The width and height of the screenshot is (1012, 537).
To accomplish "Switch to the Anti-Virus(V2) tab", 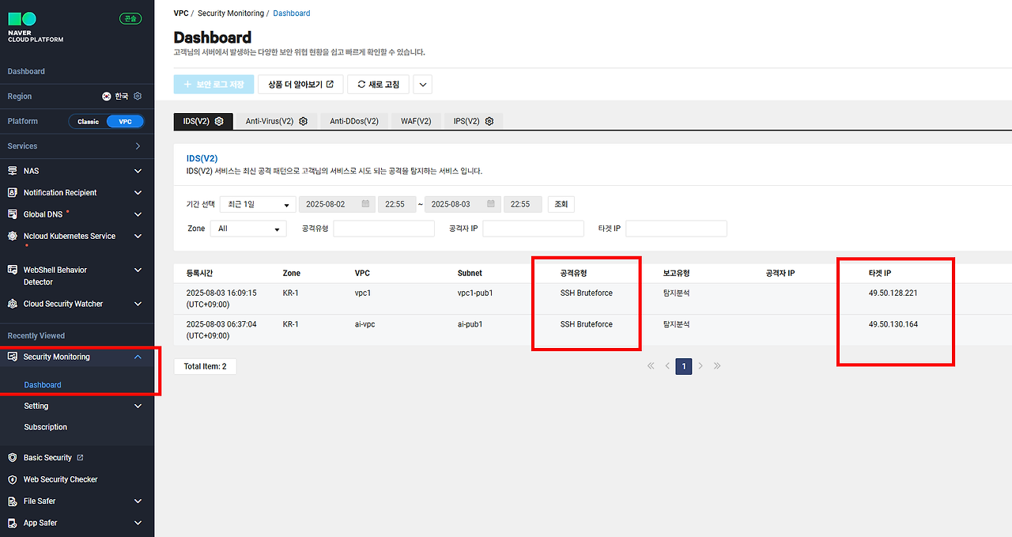I will coord(276,121).
